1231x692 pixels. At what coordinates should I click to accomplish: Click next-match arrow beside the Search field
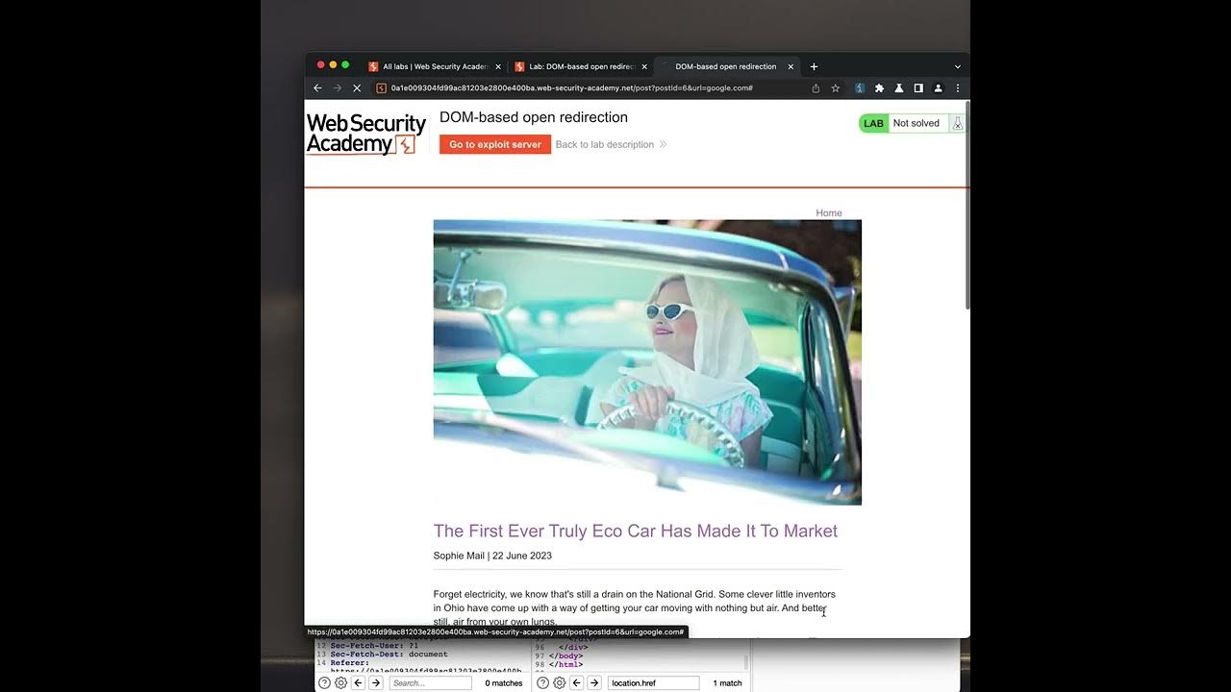point(376,682)
